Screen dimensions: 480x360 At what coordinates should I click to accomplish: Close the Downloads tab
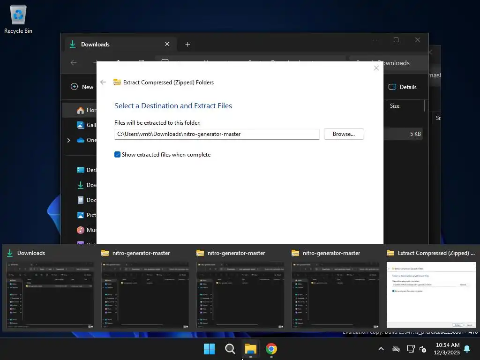(167, 44)
